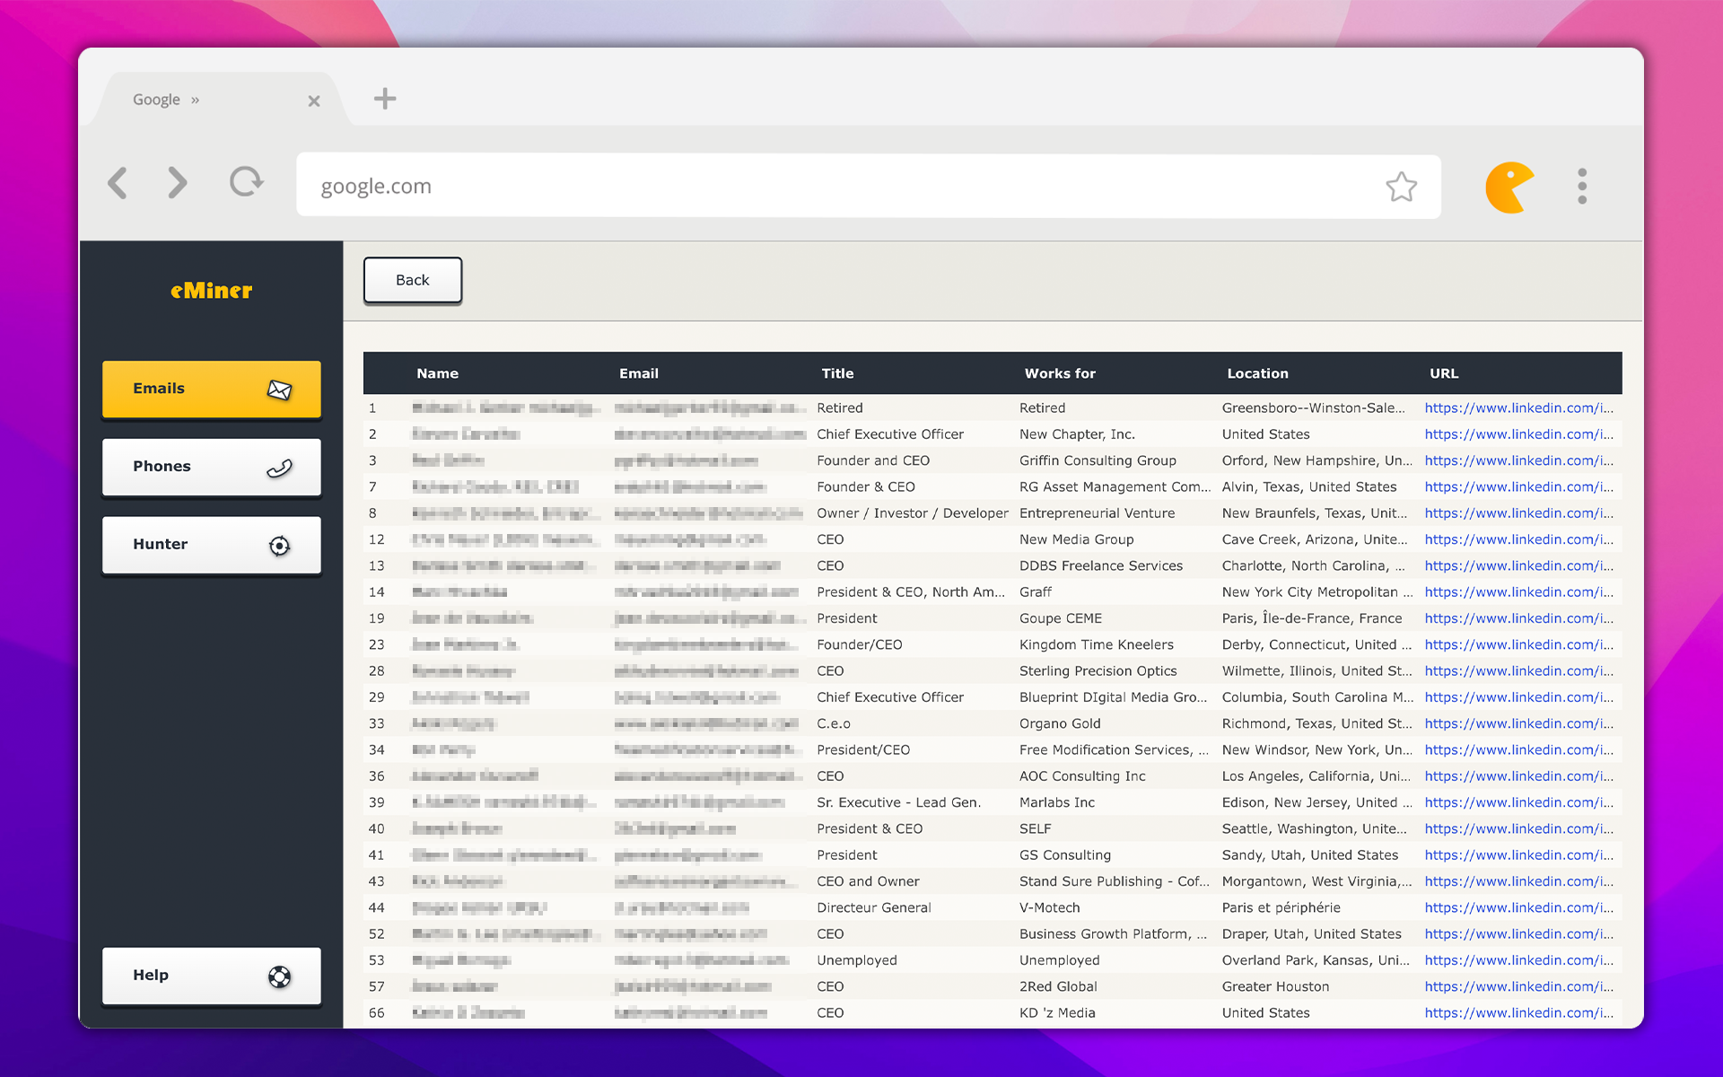Click the Help lifebuoy icon
The image size is (1723, 1077).
pyautogui.click(x=279, y=975)
